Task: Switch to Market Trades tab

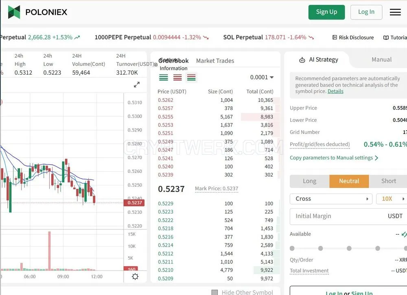Action: [215, 61]
